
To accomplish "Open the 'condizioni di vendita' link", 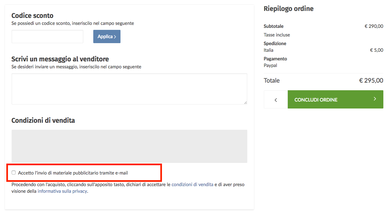I will [192, 184].
